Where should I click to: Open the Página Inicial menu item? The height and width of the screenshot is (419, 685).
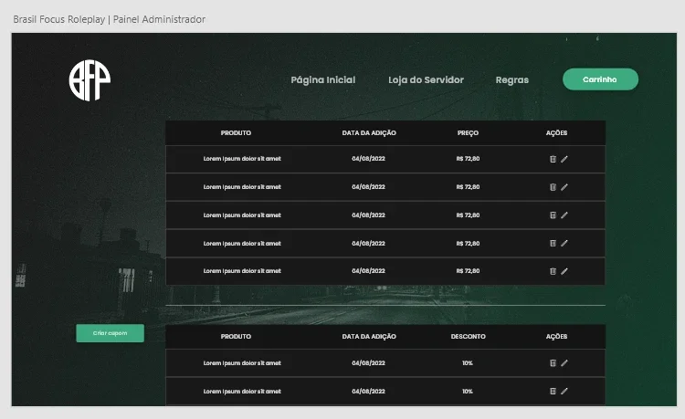322,79
